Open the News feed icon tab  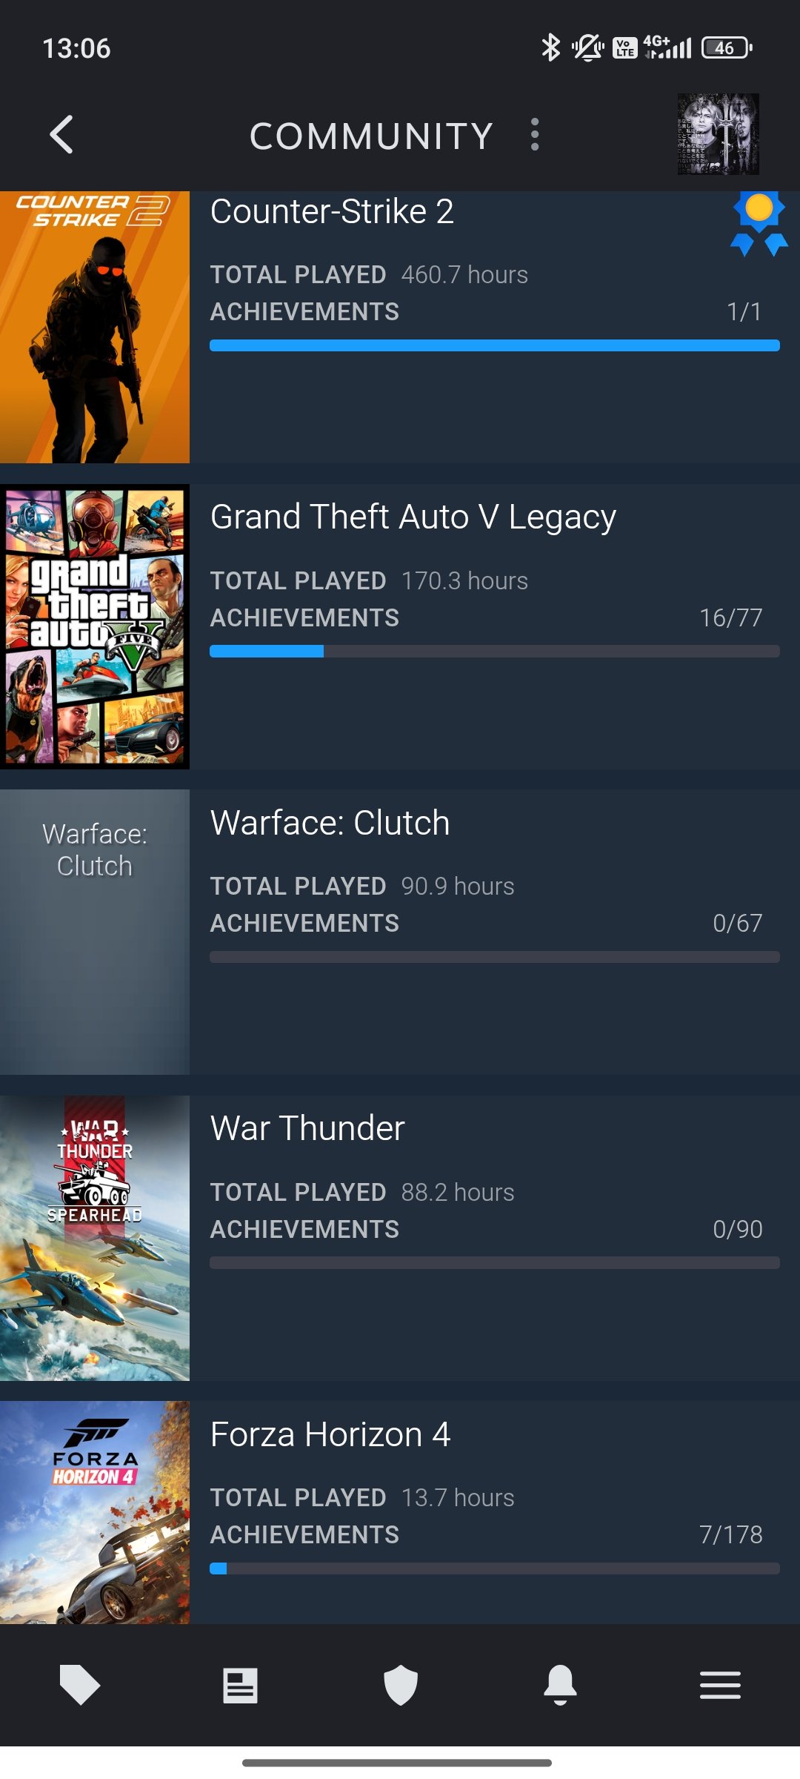tap(240, 1686)
